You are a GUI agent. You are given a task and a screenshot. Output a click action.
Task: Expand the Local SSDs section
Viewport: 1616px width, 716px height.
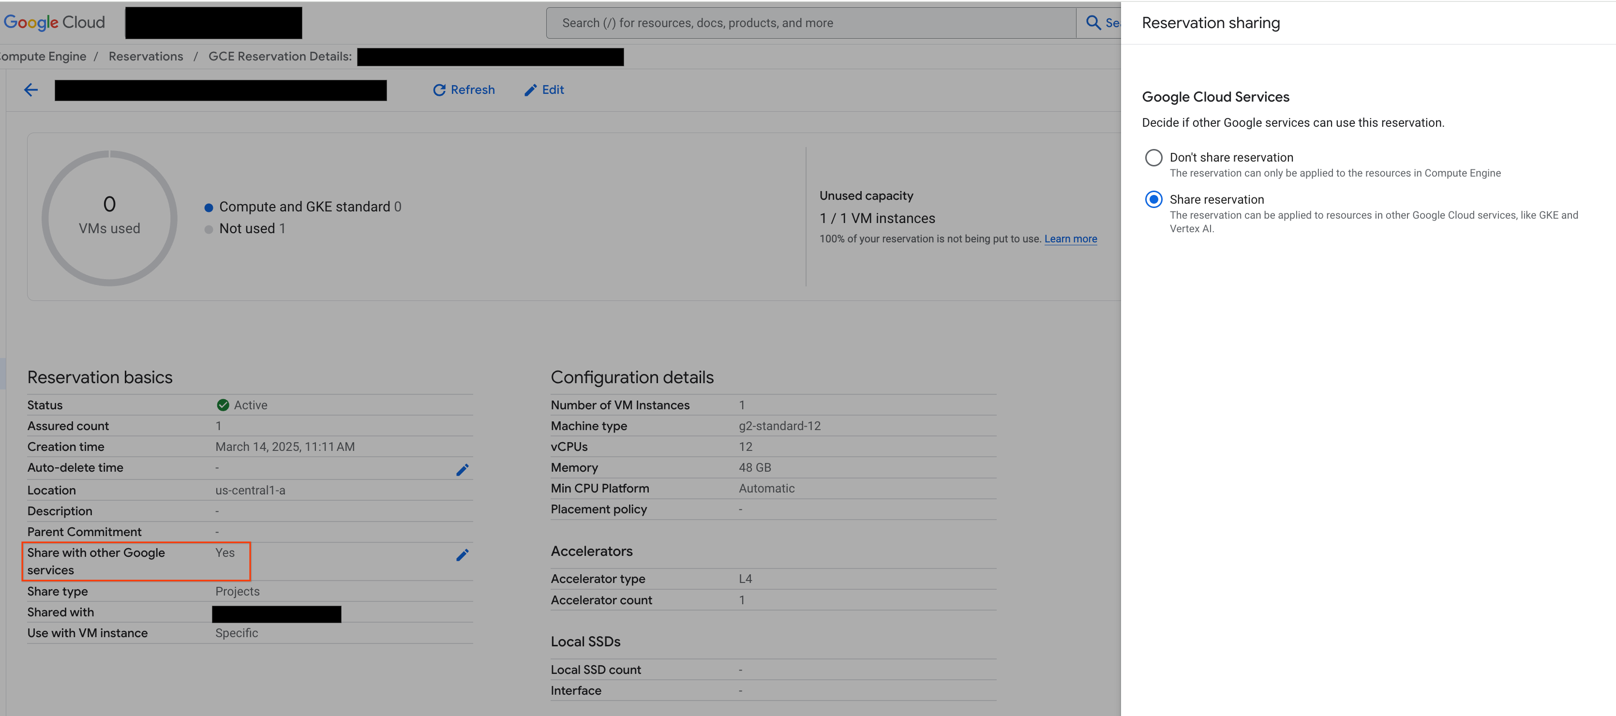[584, 641]
